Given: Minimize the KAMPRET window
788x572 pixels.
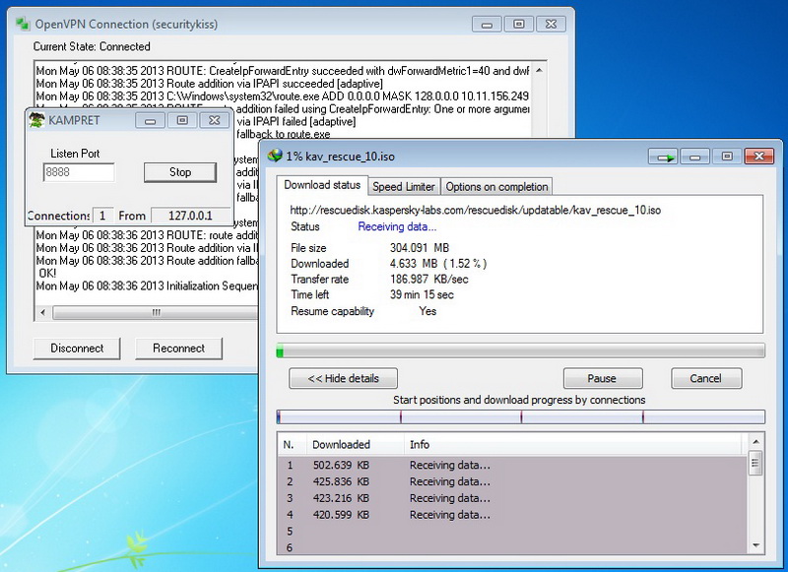Looking at the screenshot, I should [x=150, y=120].
